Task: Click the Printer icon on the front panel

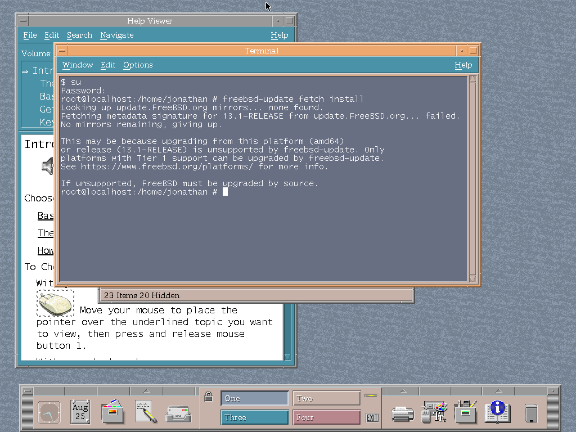Action: (x=402, y=413)
